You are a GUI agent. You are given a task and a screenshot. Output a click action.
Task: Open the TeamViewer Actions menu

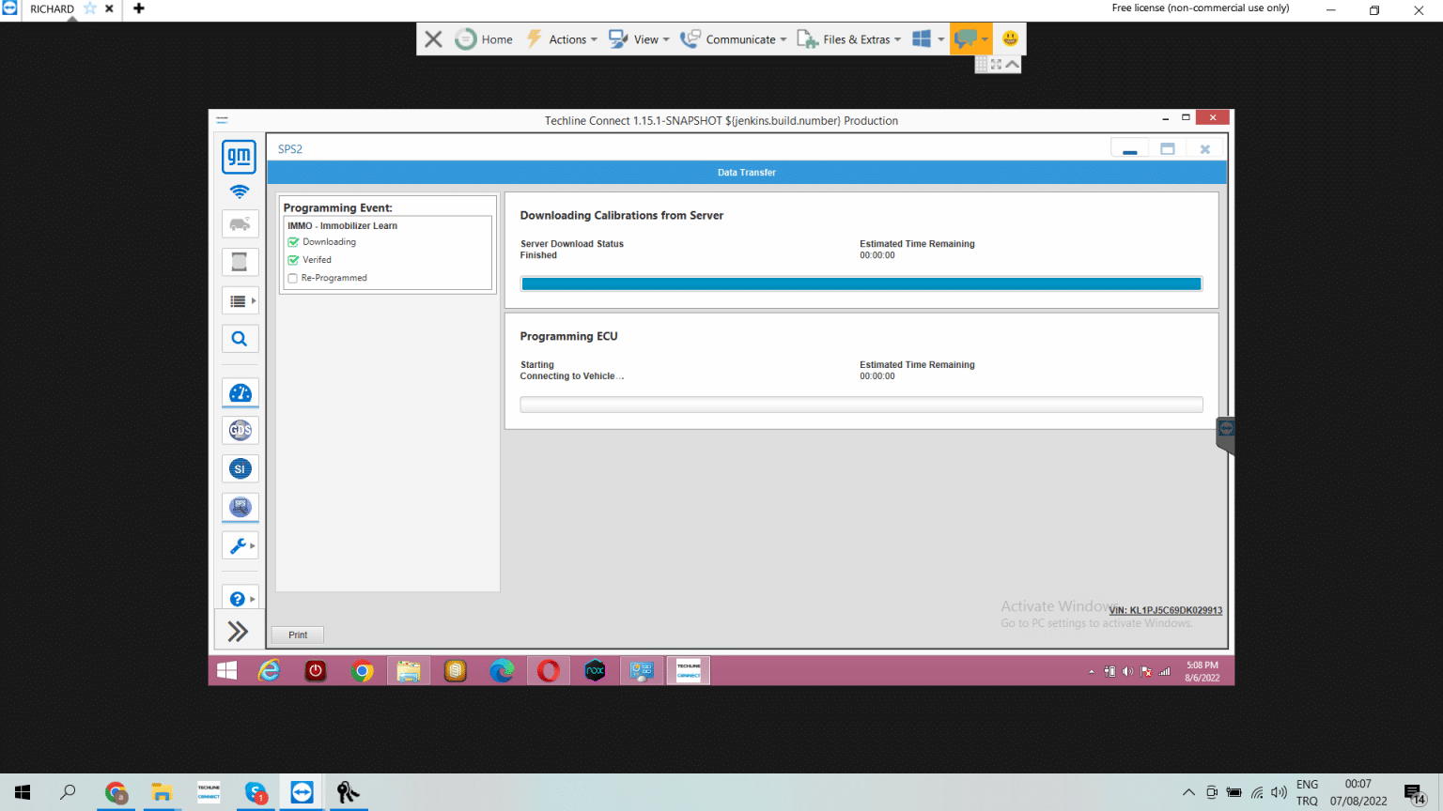[563, 39]
